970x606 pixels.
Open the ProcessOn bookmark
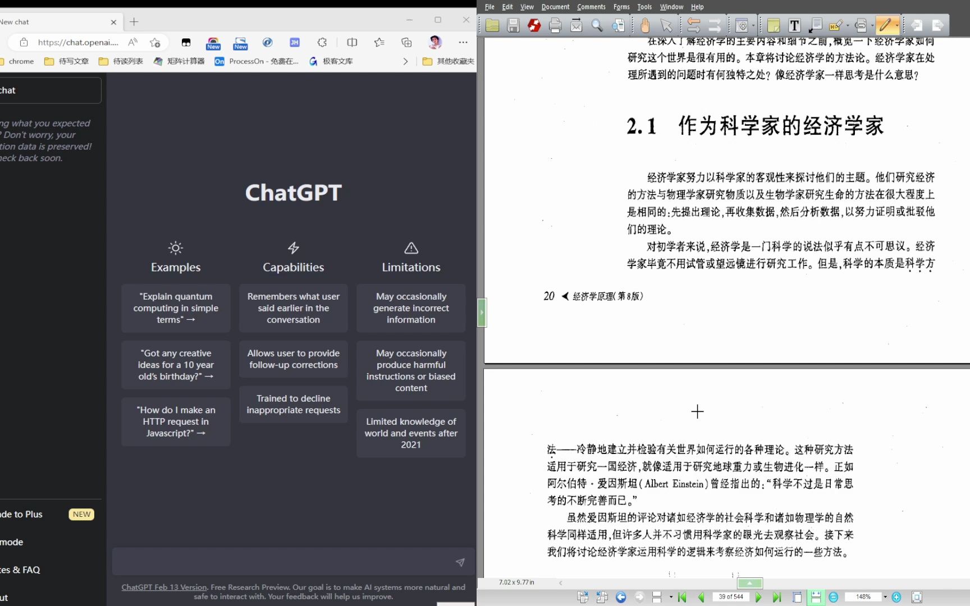click(257, 61)
